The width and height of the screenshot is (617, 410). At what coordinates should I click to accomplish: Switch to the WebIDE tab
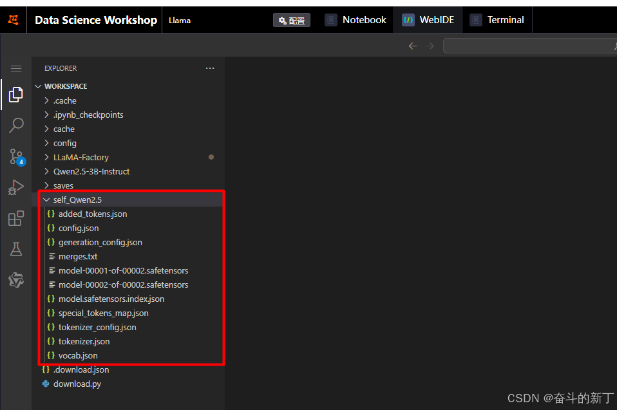428,20
